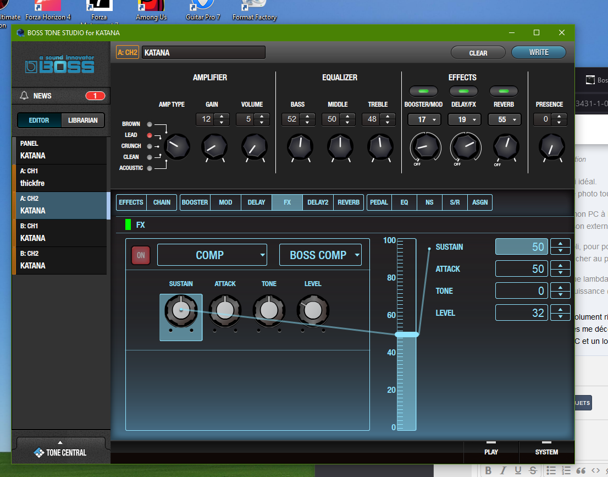
Task: Click the Attack value field showing 50
Action: 522,268
